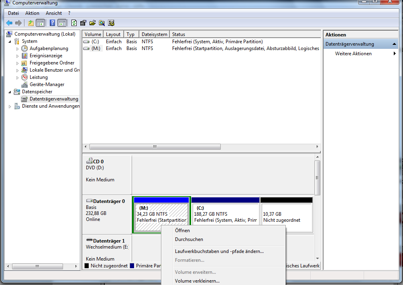The height and width of the screenshot is (285, 403).
Task: Click 'Weitere Aktionen' in the Aktionen pane
Action: click(x=353, y=54)
